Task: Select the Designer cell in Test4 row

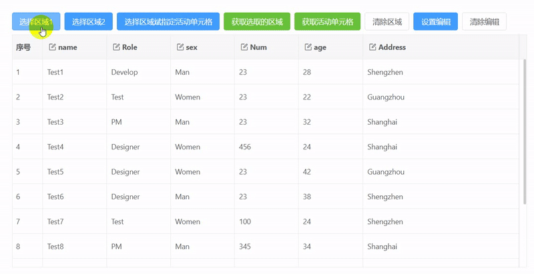Action: coord(139,147)
